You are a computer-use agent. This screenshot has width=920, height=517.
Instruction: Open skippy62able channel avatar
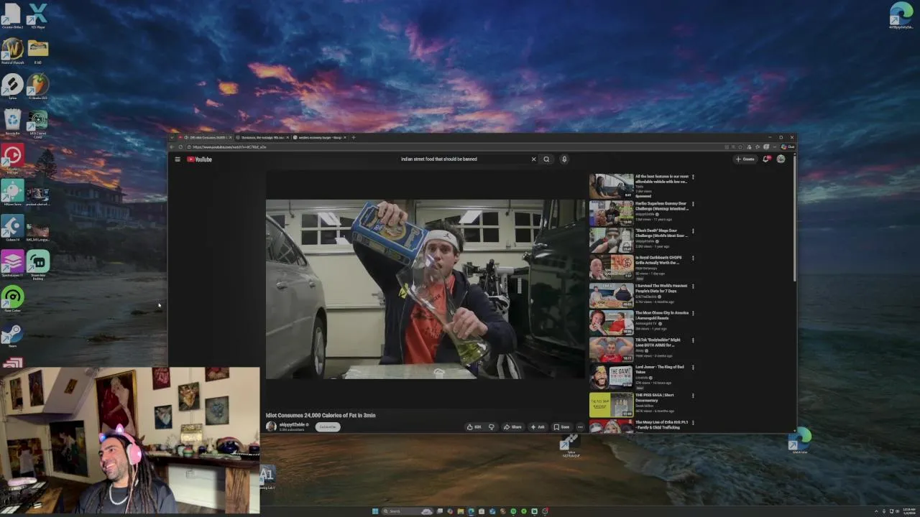[271, 427]
